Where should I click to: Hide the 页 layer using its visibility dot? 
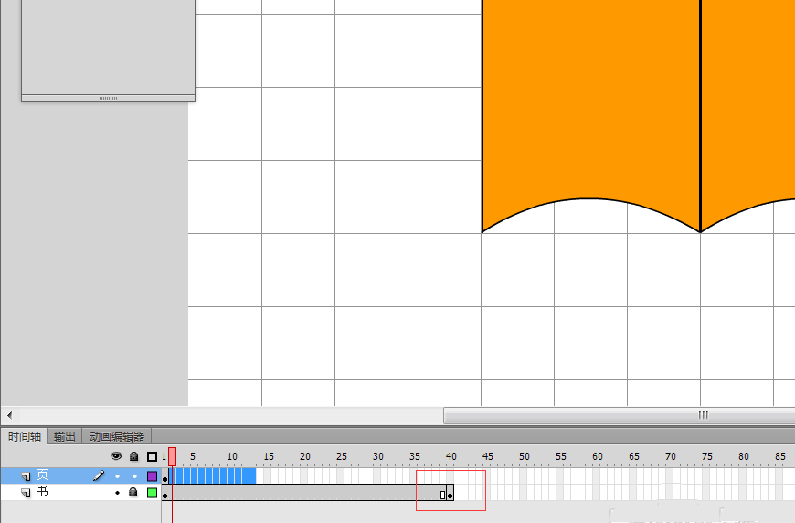click(117, 476)
